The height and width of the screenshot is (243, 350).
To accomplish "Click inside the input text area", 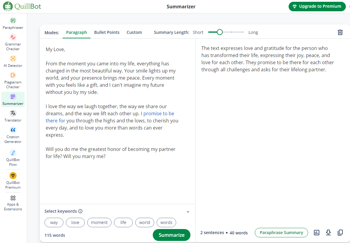I will click(x=117, y=178).
